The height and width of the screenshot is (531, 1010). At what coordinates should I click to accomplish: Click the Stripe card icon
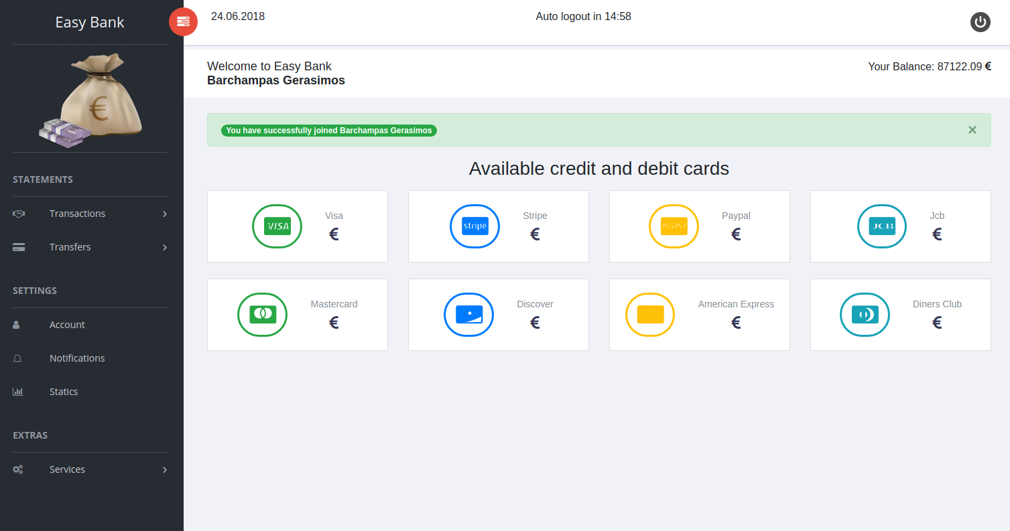click(475, 226)
